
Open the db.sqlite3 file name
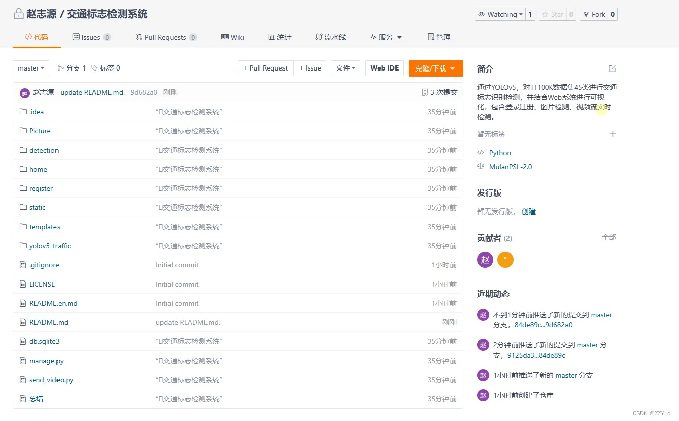(44, 341)
